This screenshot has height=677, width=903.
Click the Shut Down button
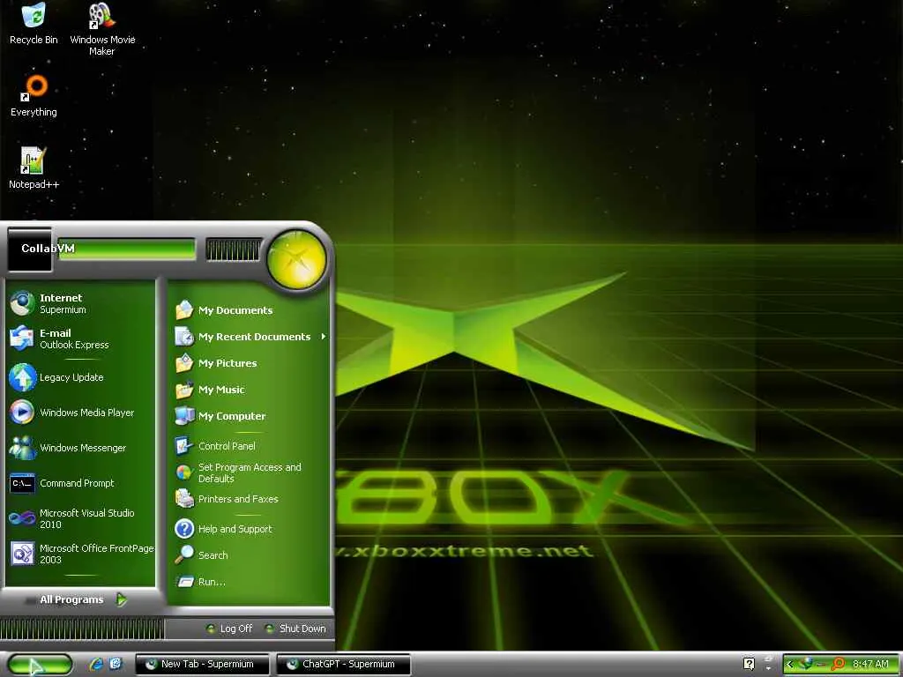295,629
